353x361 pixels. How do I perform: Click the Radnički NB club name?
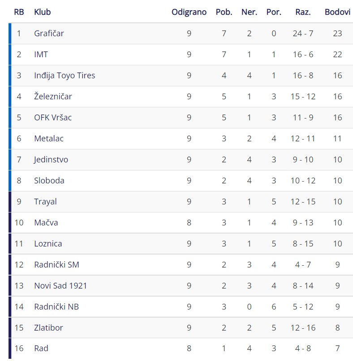click(x=56, y=307)
